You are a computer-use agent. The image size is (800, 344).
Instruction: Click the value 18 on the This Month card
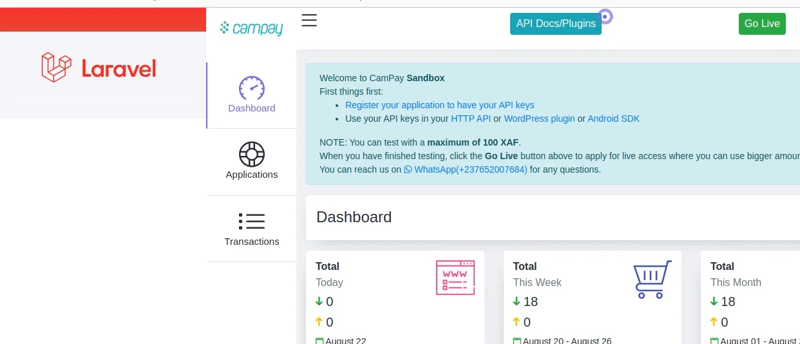tap(729, 301)
